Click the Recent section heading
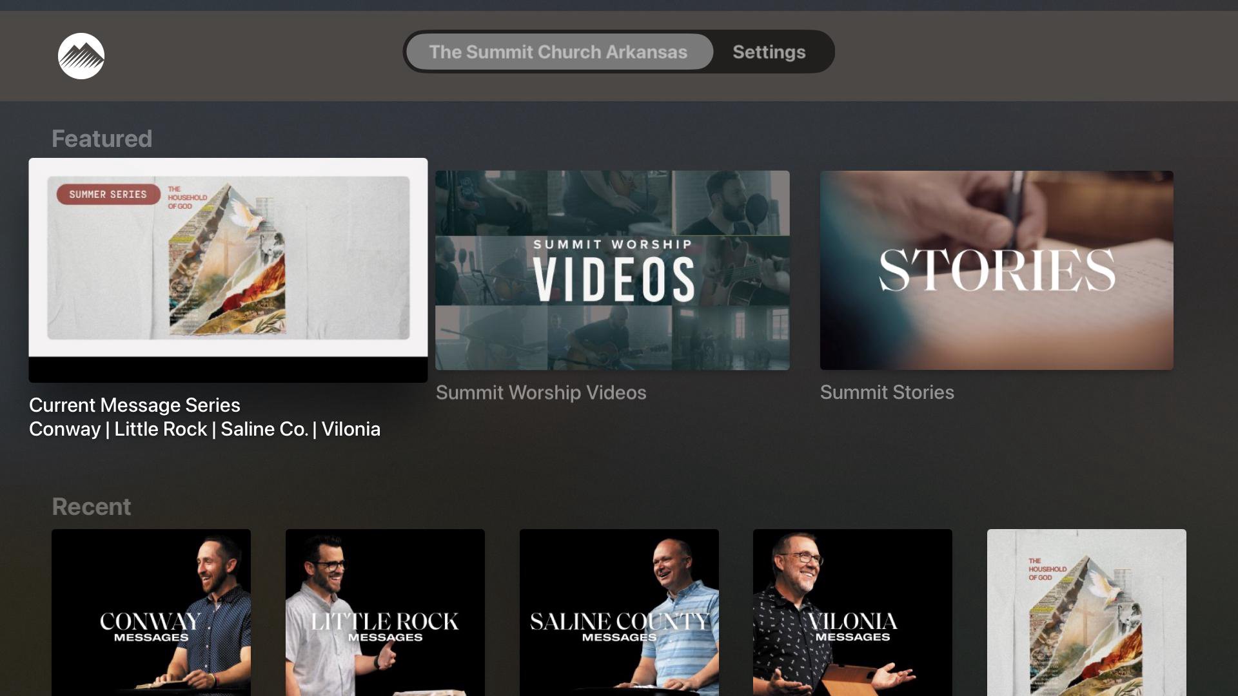The image size is (1238, 696). (x=91, y=507)
